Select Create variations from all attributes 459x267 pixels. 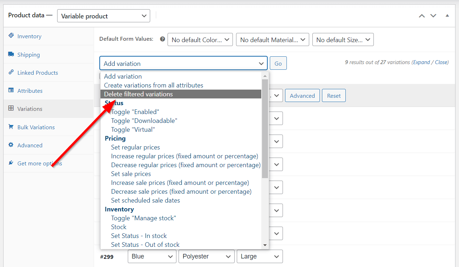(181, 85)
